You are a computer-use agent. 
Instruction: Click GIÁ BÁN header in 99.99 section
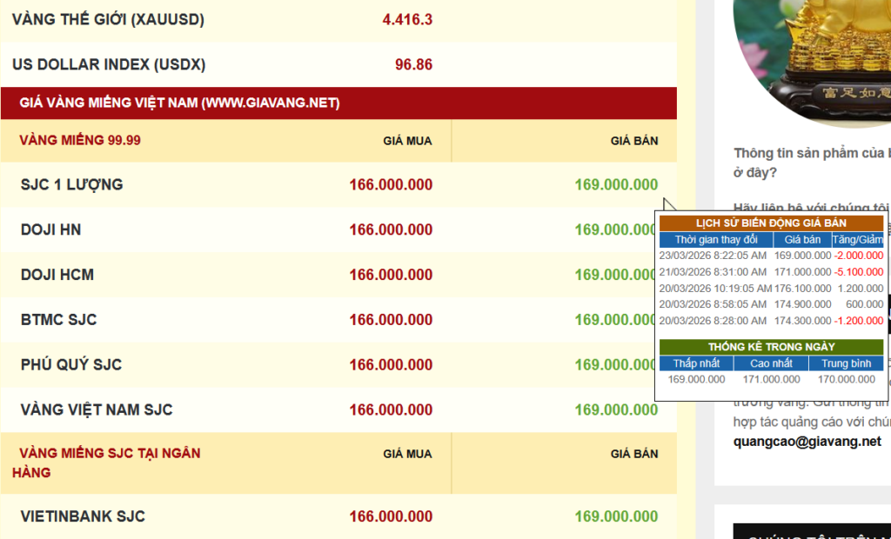pos(633,140)
